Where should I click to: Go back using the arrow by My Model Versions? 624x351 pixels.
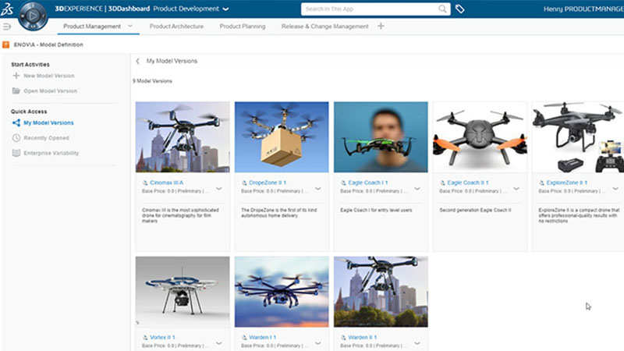point(138,61)
